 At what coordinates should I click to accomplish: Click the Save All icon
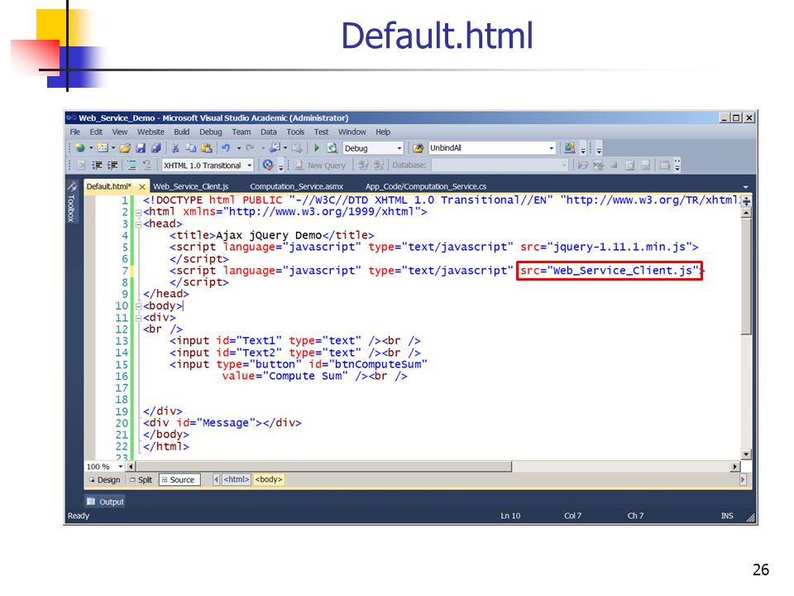[x=156, y=148]
